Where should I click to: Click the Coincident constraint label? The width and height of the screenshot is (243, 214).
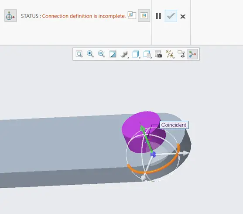[x=174, y=125]
